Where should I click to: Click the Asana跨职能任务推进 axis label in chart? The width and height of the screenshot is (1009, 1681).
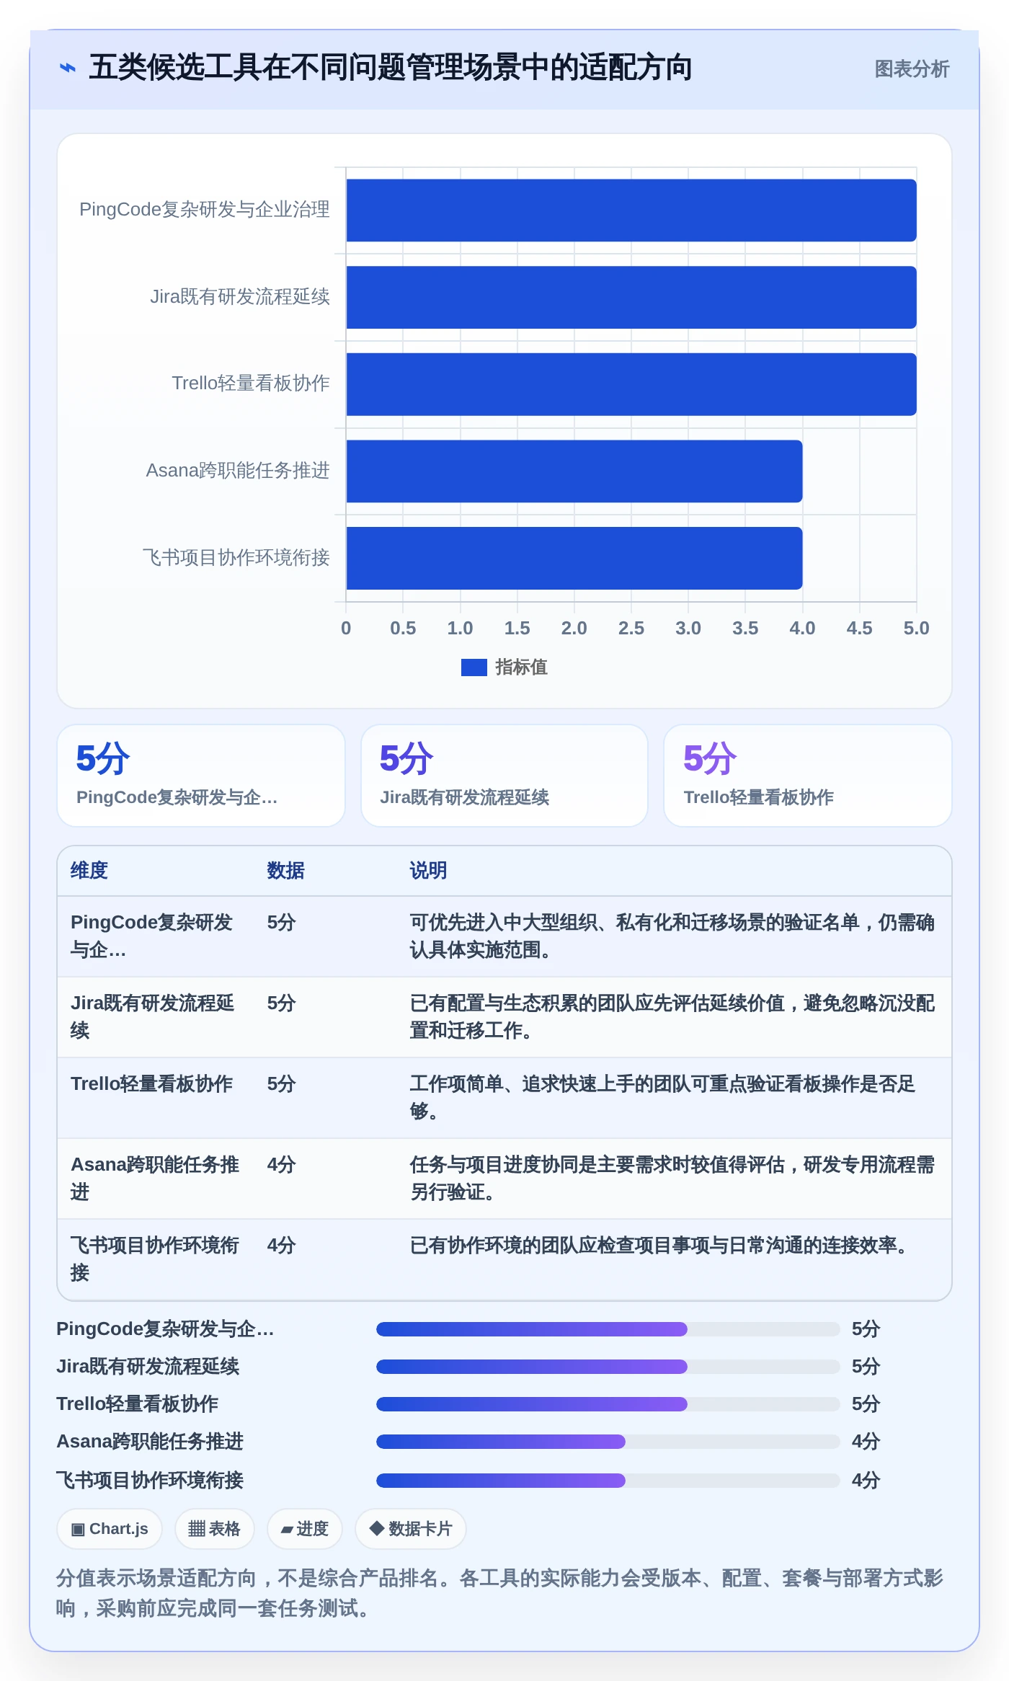point(238,471)
